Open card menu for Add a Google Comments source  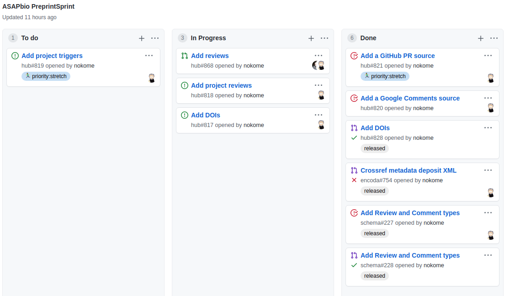tap(488, 98)
